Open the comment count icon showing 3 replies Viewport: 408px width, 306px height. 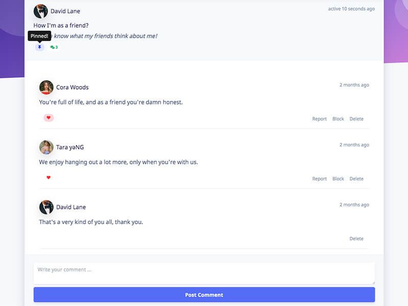(54, 46)
